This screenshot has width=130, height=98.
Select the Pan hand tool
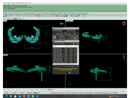point(21,16)
